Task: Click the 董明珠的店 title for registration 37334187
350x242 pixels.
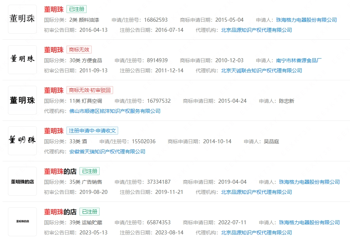Action: pyautogui.click(x=60, y=171)
